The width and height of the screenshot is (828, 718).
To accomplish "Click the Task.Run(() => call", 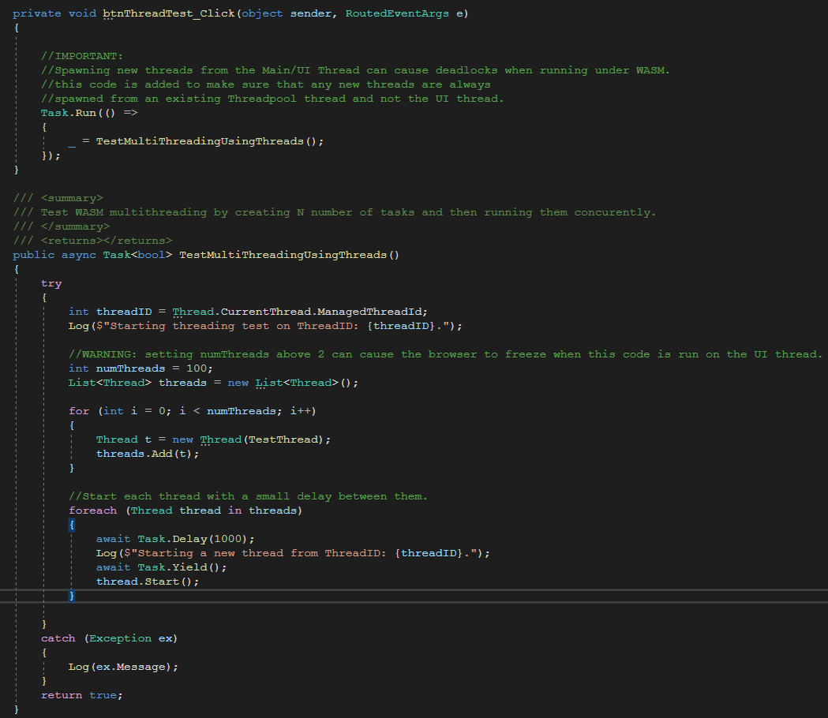I will click(x=89, y=113).
